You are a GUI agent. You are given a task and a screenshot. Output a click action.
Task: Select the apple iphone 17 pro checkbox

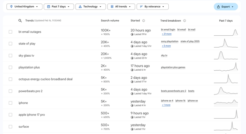pos(11,115)
